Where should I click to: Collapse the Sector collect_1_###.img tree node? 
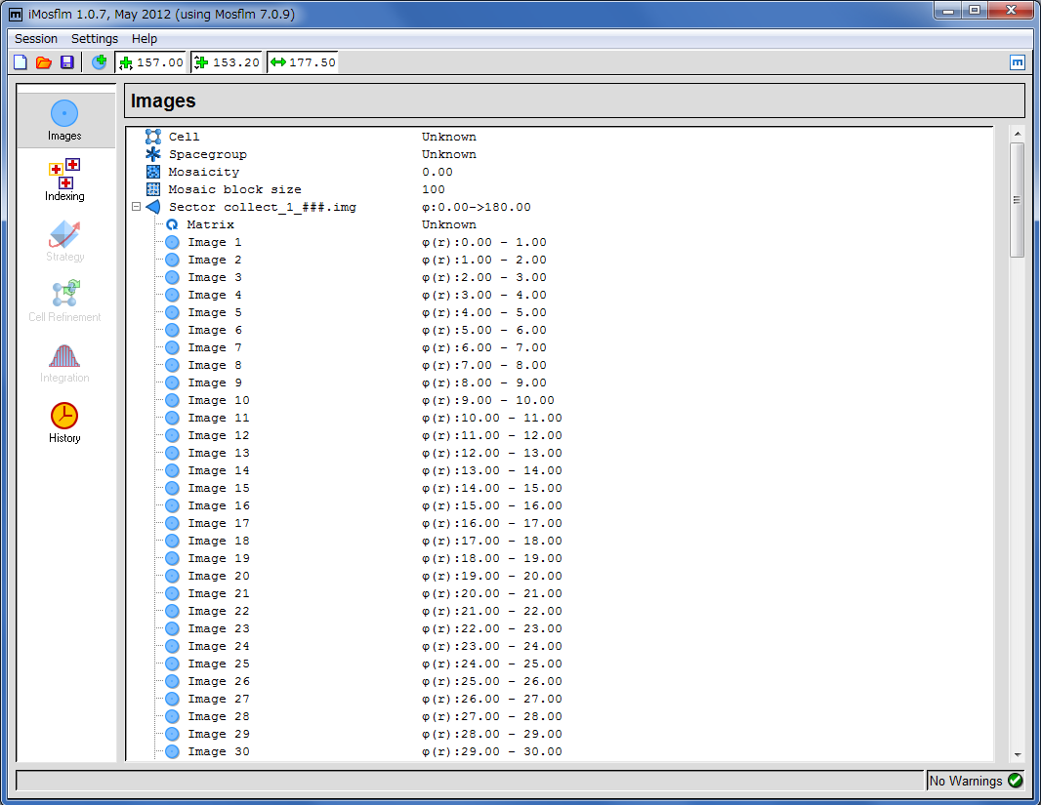click(137, 207)
